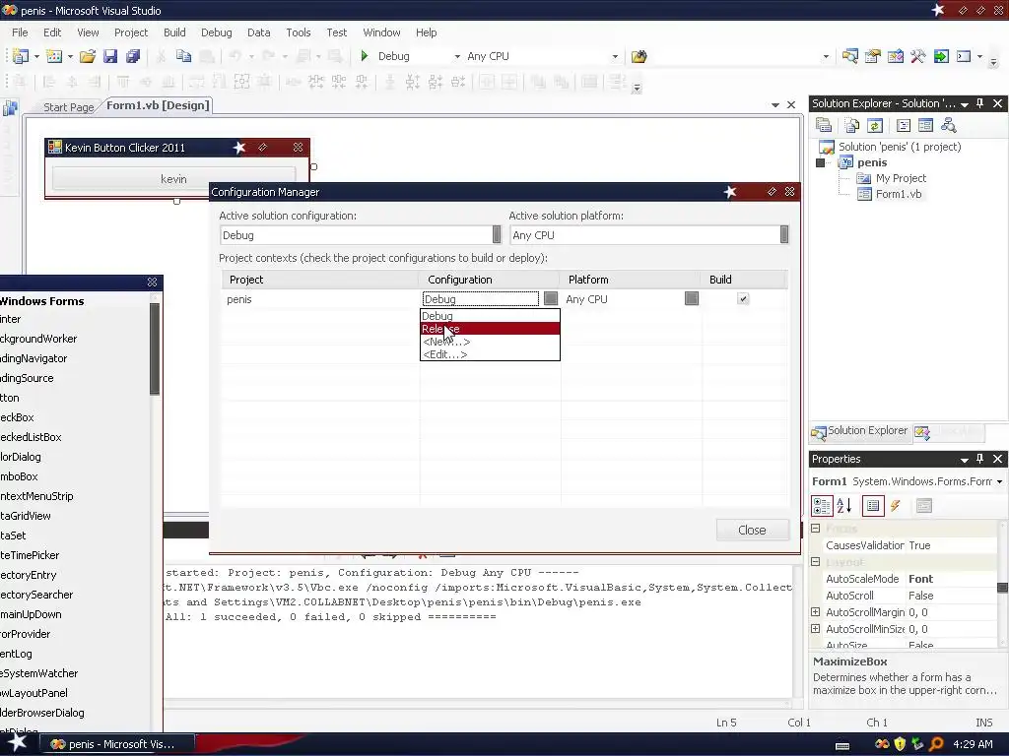Screen dimensions: 1009x756
Task: Click the project Configuration dropdown arrow
Action: 550,298
